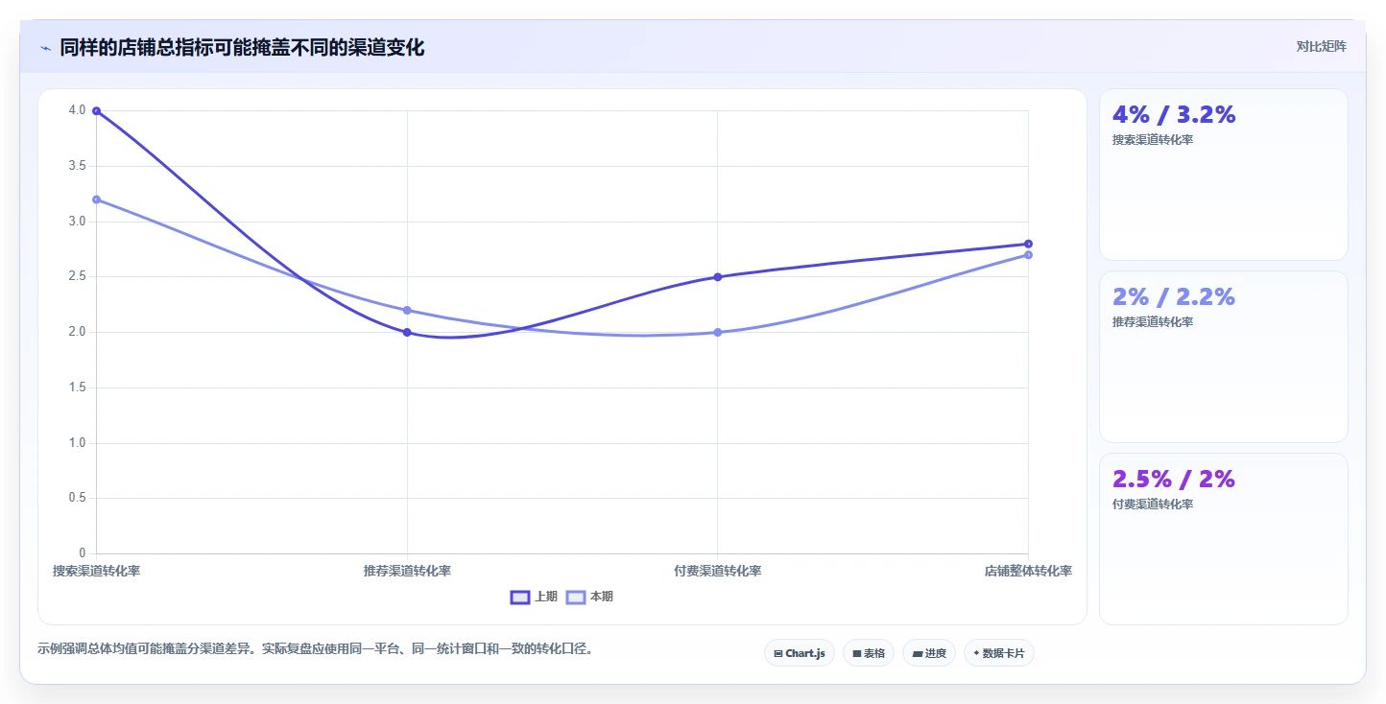Click the 上期 data point at 4.0 搜索渠道
Image resolution: width=1386 pixels, height=704 pixels.
coord(97,111)
